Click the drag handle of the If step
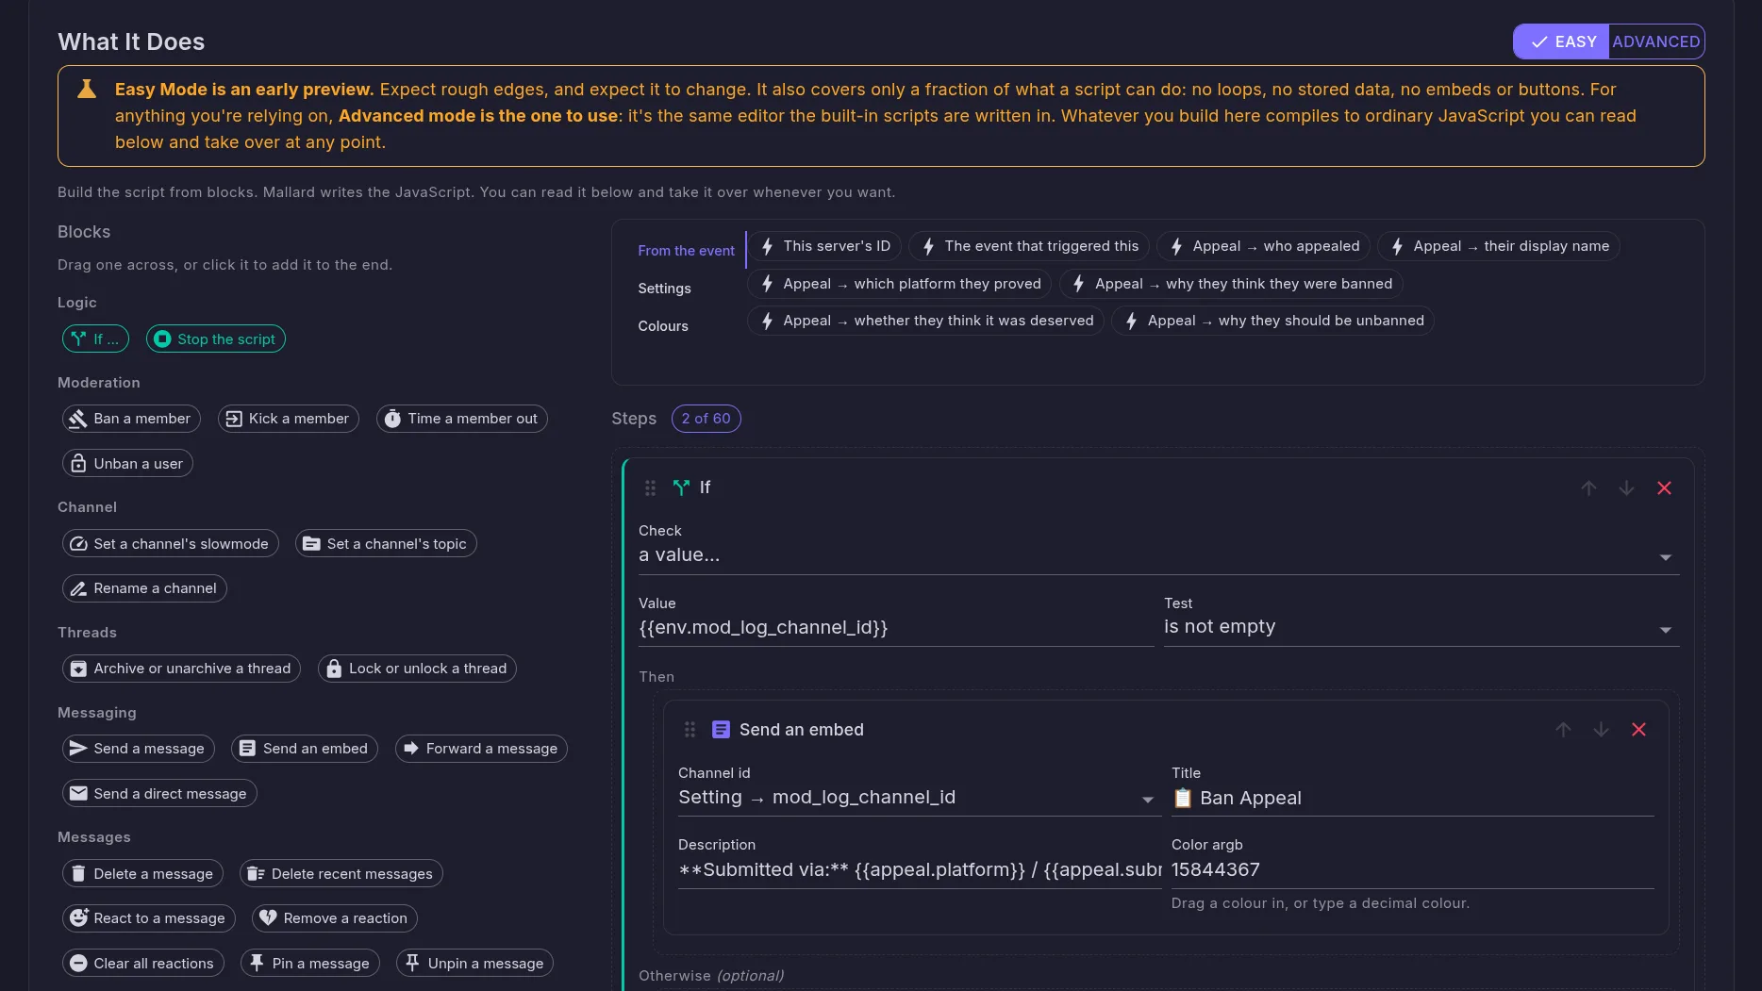1762x991 pixels. [650, 488]
